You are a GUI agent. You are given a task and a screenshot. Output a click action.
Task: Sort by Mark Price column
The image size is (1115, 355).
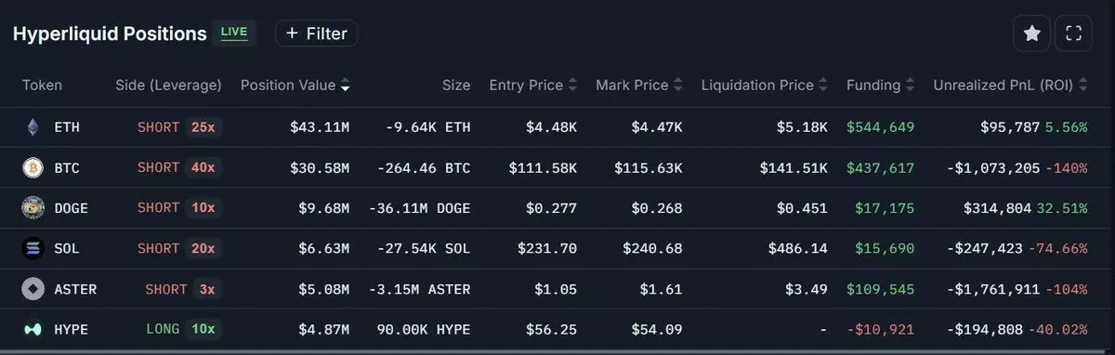(639, 85)
